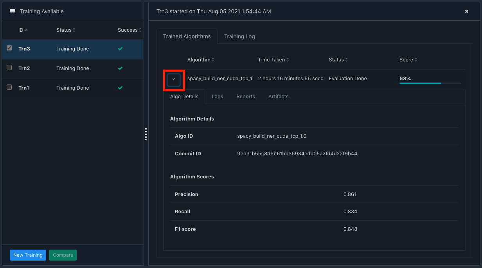482x268 pixels.
Task: Sort the algorithm table by Score
Action: pyautogui.click(x=408, y=59)
